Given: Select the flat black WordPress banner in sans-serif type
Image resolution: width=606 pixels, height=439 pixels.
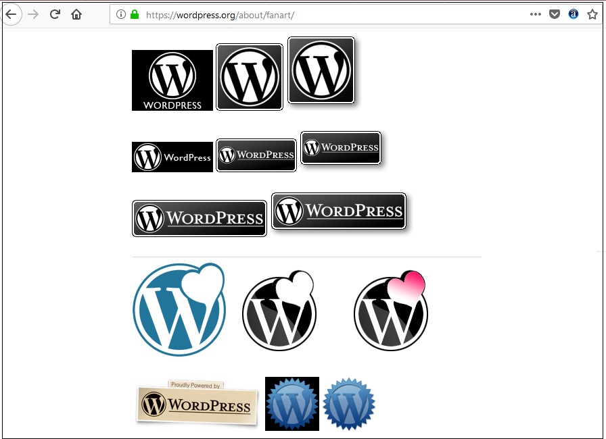Looking at the screenshot, I should tap(172, 157).
